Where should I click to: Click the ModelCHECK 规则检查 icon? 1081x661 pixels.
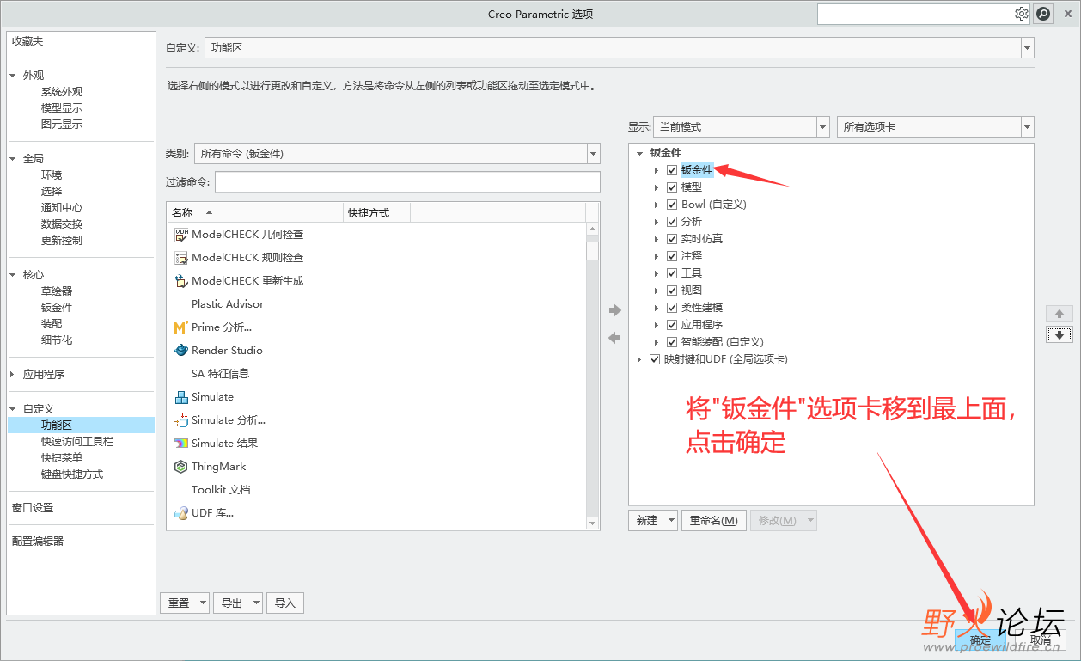tap(180, 257)
